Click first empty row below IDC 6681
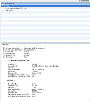This screenshot has height=101, width=90. tap(45, 12)
